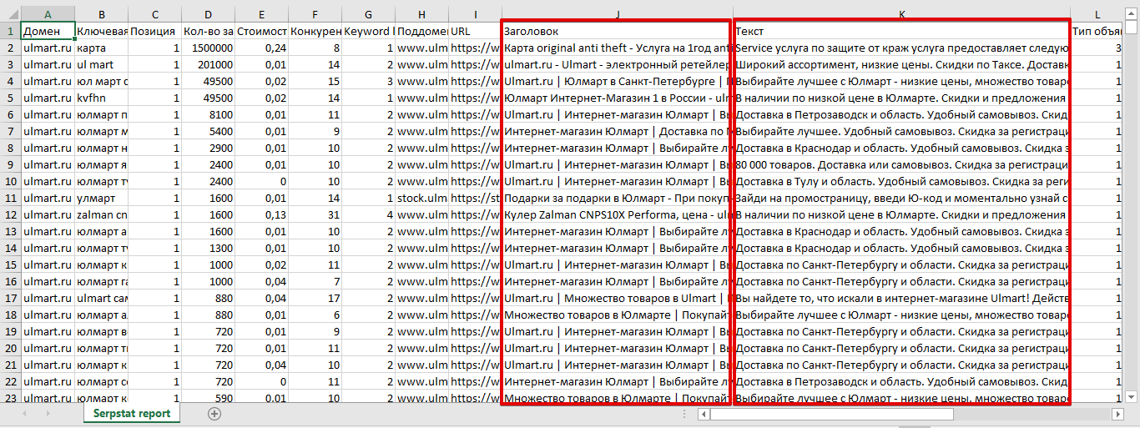Select text cell starting '80 000 товаров'

pyautogui.click(x=901, y=164)
